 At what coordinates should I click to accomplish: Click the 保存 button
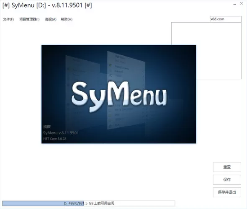pos(227,180)
